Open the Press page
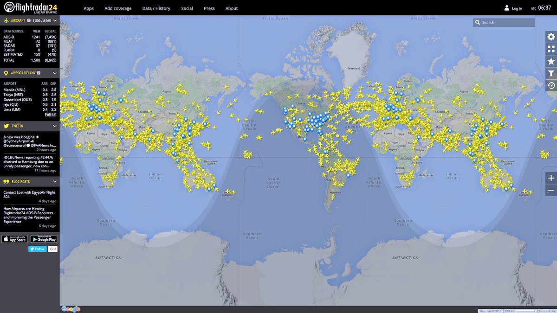Viewport: 557px width, 313px height. 209,8
